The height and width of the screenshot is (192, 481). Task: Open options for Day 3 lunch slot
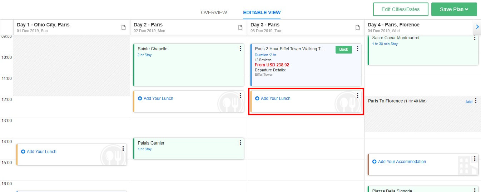pyautogui.click(x=357, y=96)
